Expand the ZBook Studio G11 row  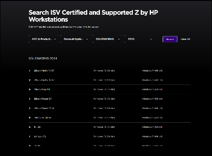click(30, 117)
